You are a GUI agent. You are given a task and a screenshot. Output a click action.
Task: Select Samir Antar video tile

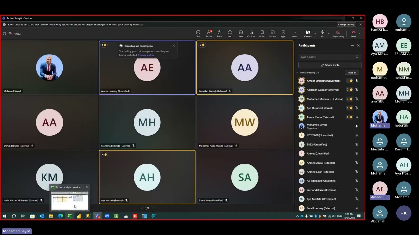point(245,177)
